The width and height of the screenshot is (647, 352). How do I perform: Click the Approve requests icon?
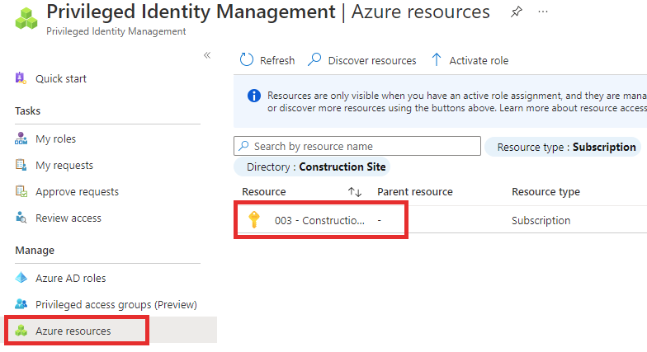tap(21, 191)
